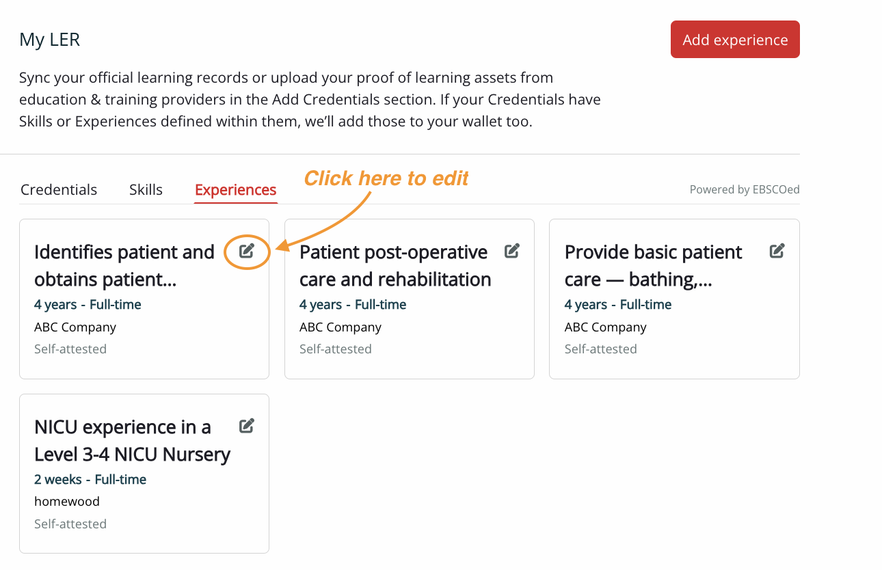Image resolution: width=882 pixels, height=570 pixels.
Task: Open 'NICU experience in a Level 3-4' title
Action: (132, 441)
